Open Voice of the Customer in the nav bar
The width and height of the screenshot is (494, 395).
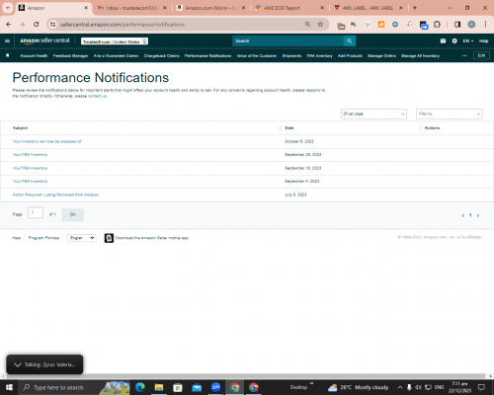point(257,55)
